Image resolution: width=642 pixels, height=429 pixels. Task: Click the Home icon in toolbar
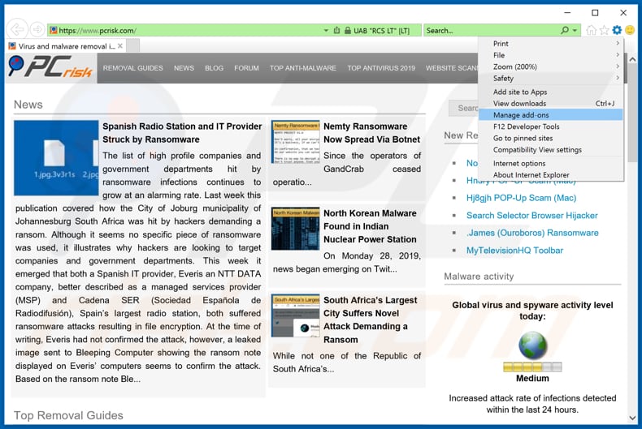591,31
